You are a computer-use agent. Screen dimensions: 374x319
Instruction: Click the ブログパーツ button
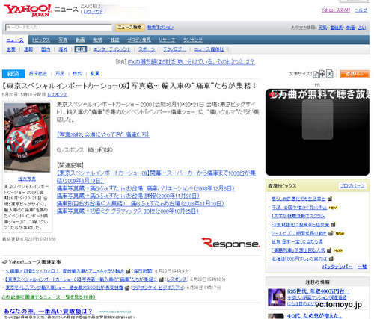pos(352,186)
